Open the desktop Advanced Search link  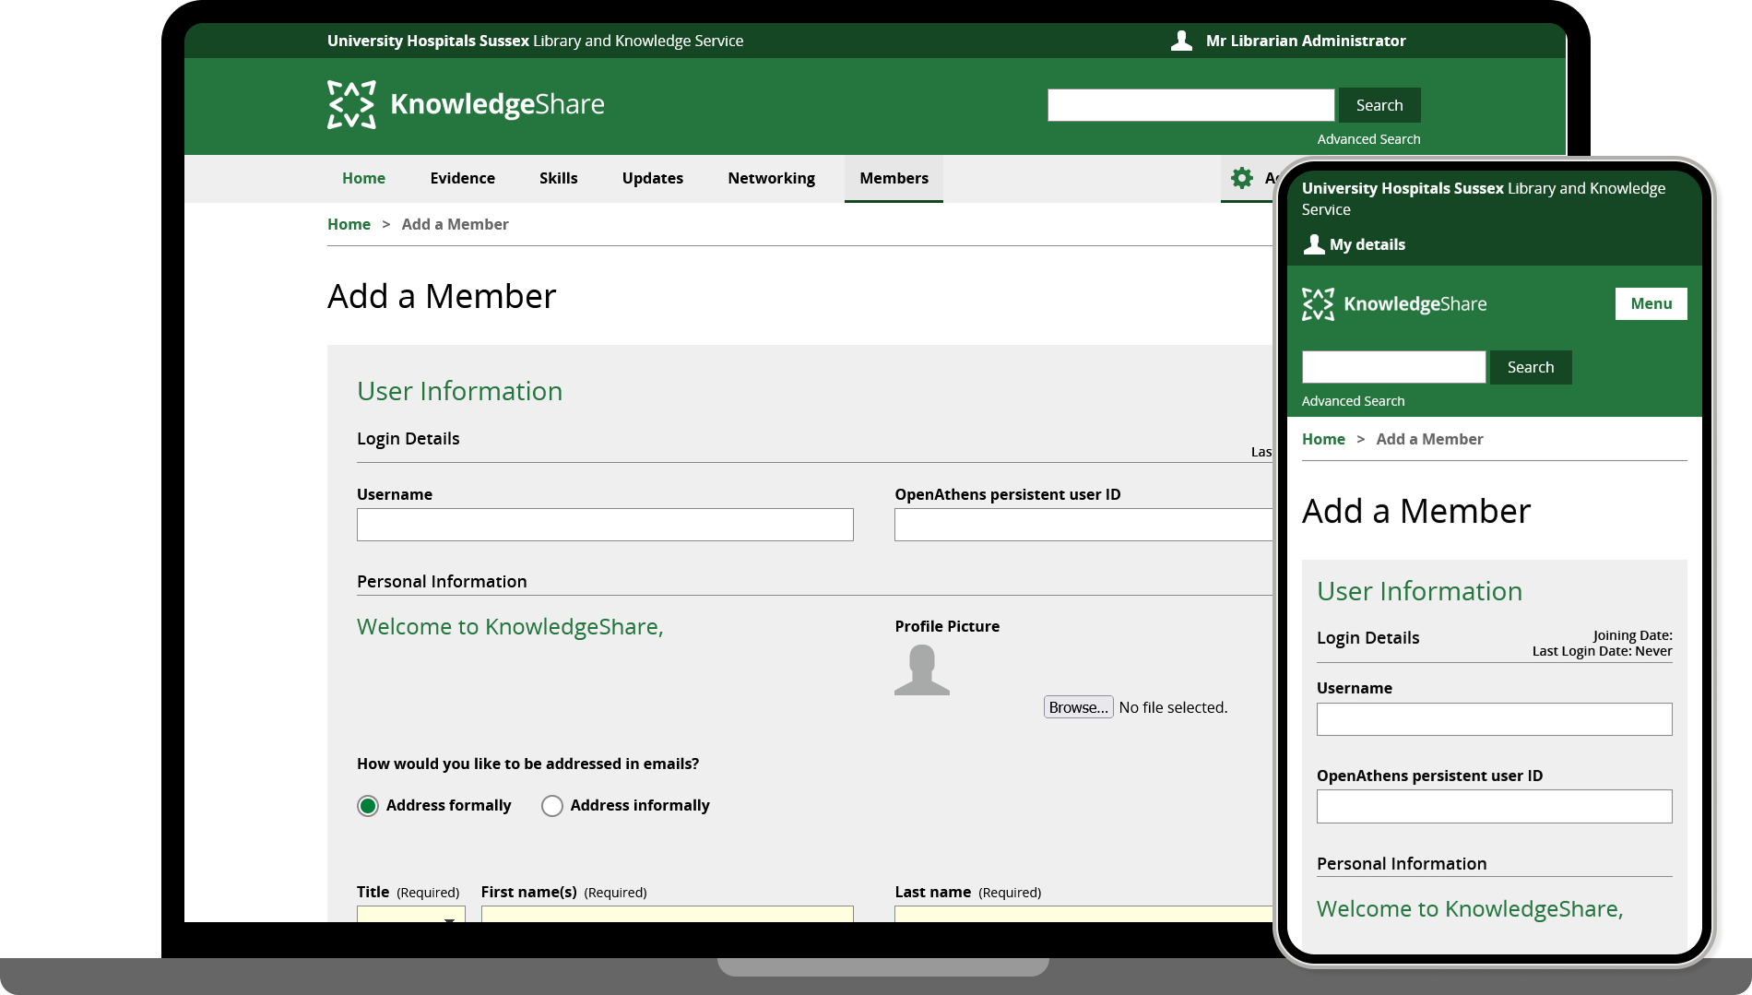pos(1368,139)
